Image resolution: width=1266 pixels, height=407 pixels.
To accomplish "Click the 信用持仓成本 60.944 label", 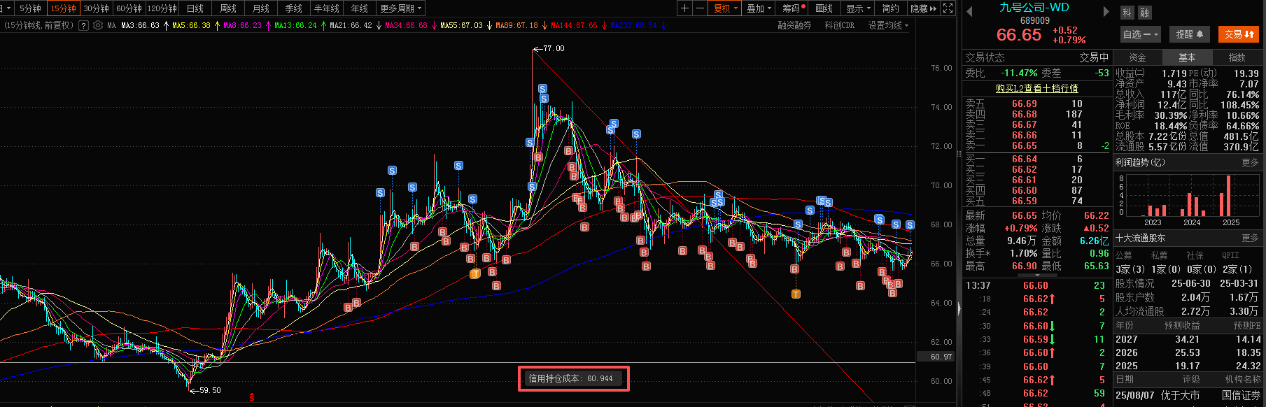I will click(x=574, y=378).
